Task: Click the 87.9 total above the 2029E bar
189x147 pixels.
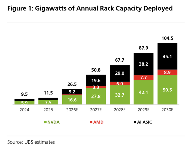Action: (x=143, y=48)
